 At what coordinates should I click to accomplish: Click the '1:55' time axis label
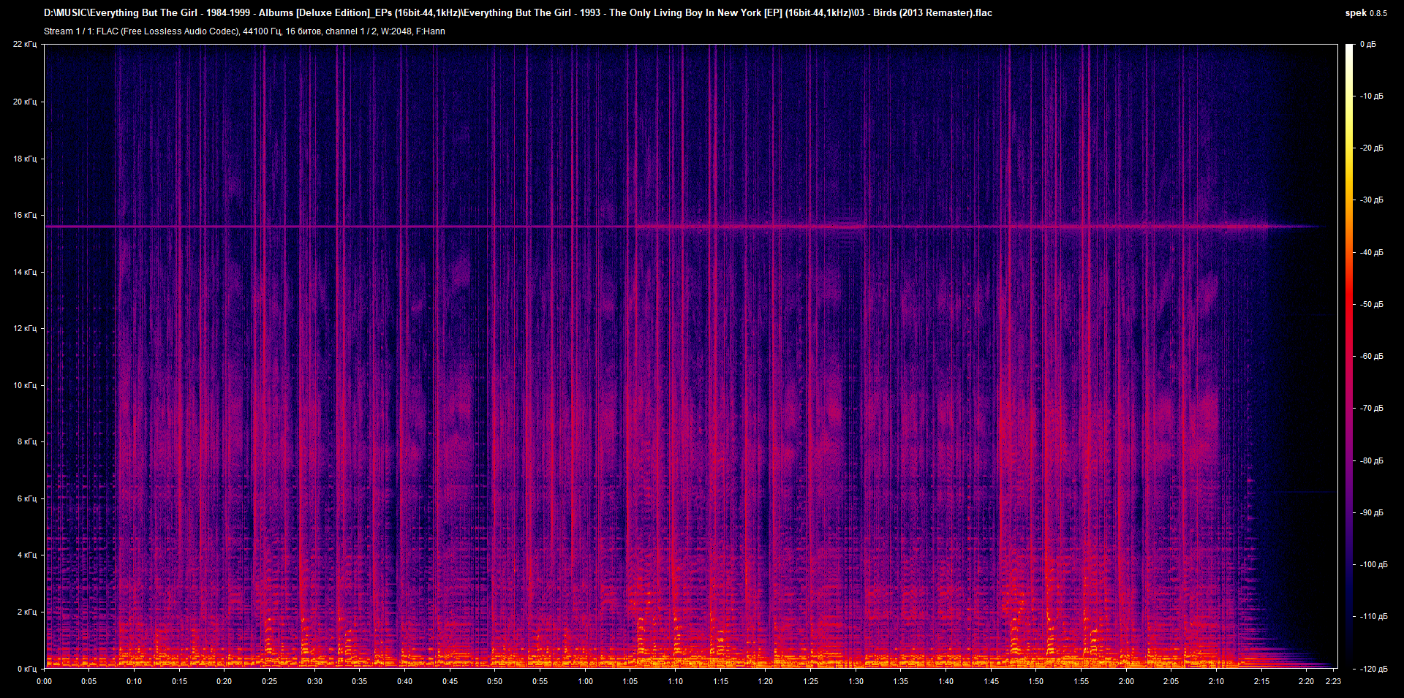point(1082,681)
